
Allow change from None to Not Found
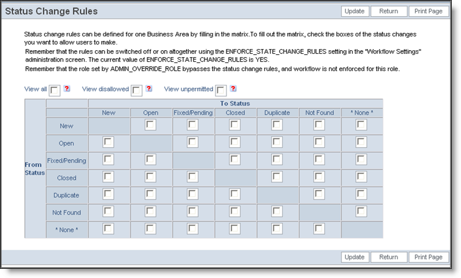tap(319, 228)
